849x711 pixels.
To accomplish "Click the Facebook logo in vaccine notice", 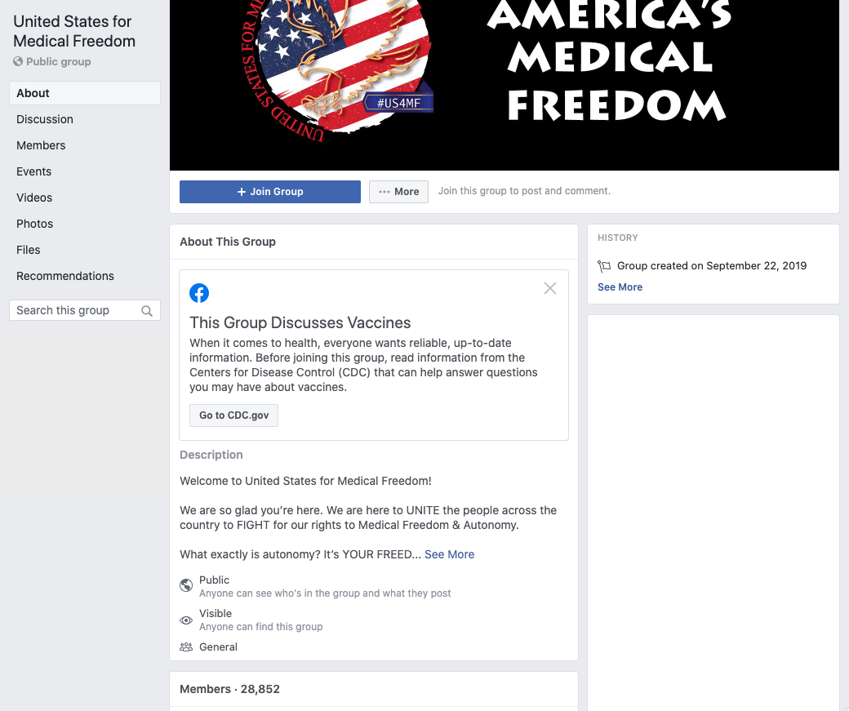I will [x=198, y=293].
